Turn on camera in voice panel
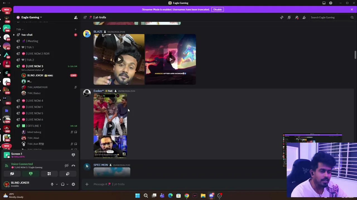The height and width of the screenshot is (200, 357). click(12, 174)
